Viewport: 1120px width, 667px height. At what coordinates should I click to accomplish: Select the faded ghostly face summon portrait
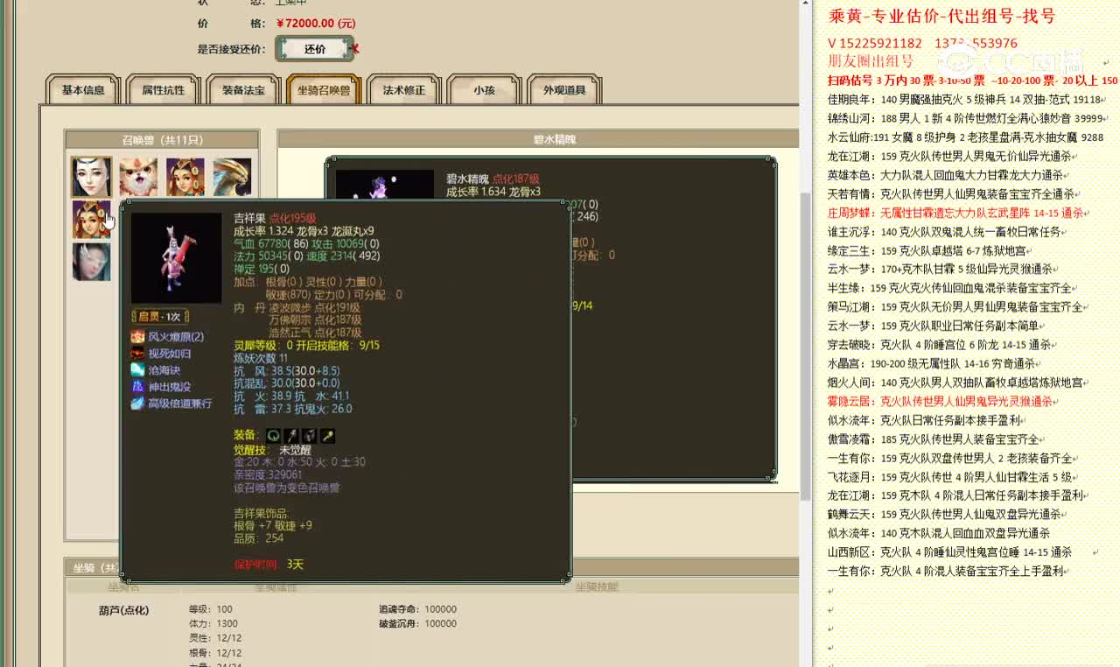92,262
